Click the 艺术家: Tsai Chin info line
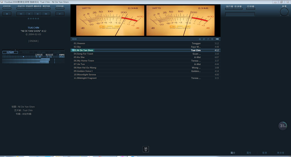This screenshot has width=291, height=157. [x=23, y=110]
